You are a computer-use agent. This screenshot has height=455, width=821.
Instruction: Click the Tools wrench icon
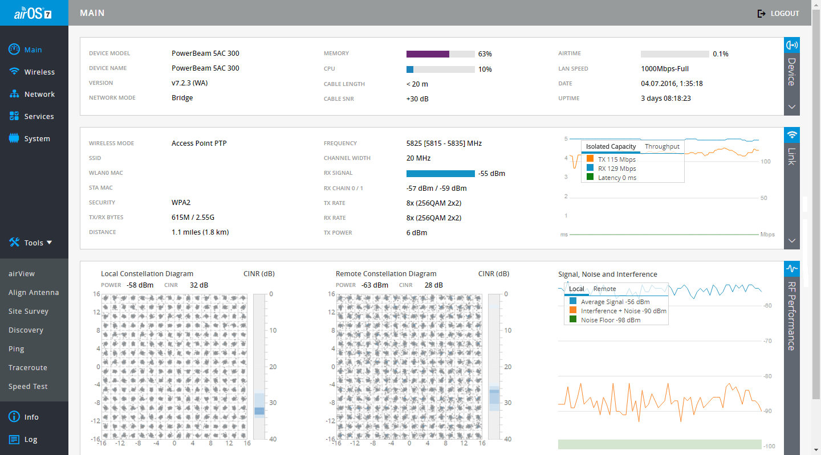coord(14,242)
